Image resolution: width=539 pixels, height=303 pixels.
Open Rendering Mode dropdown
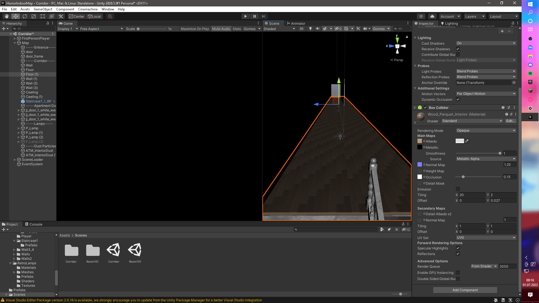point(486,130)
